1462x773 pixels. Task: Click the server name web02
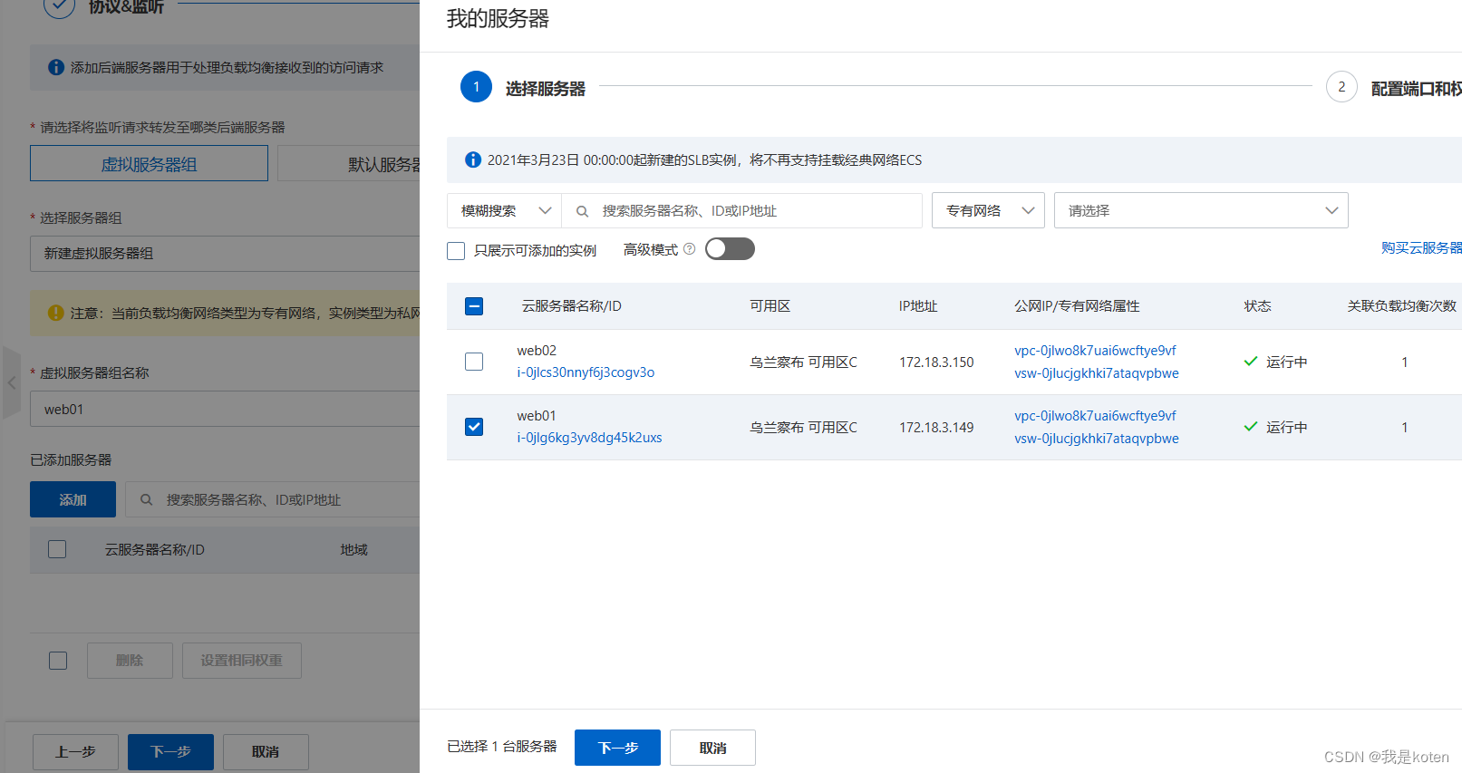537,351
